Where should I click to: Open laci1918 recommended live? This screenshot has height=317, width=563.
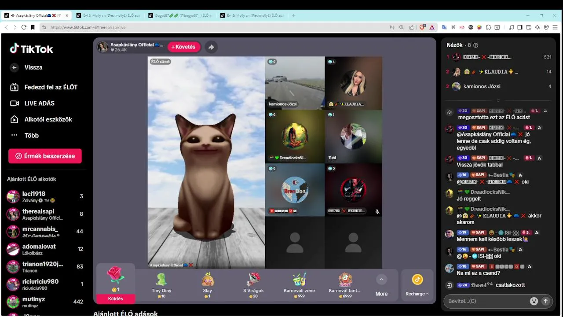(x=45, y=196)
